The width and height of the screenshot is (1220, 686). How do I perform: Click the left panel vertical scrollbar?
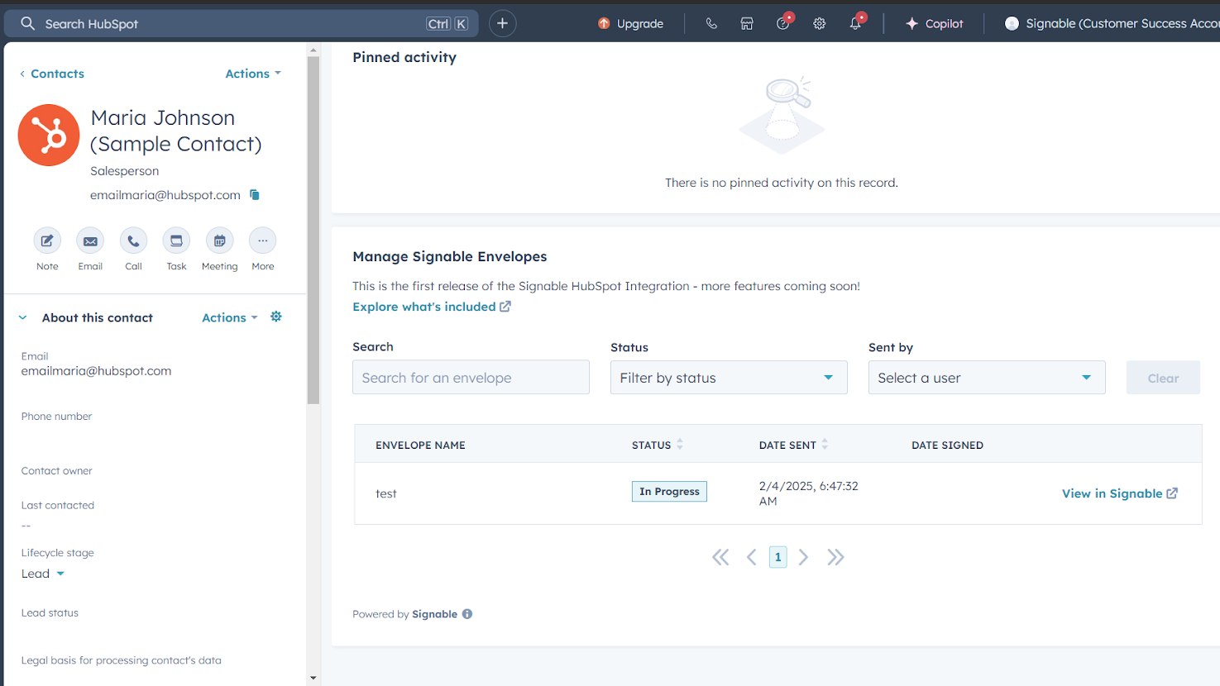tap(313, 231)
